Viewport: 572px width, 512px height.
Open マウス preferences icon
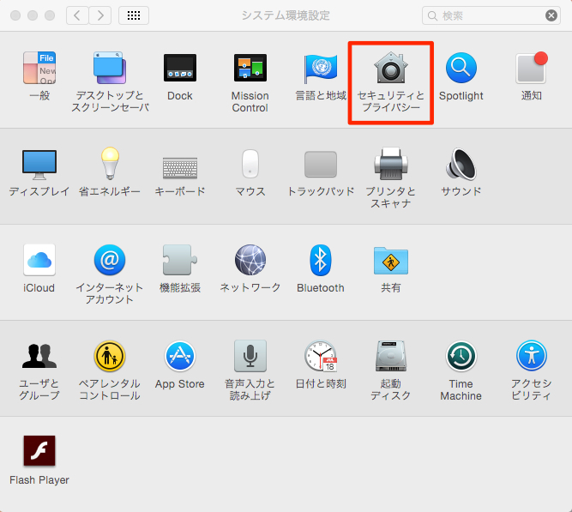tap(250, 164)
